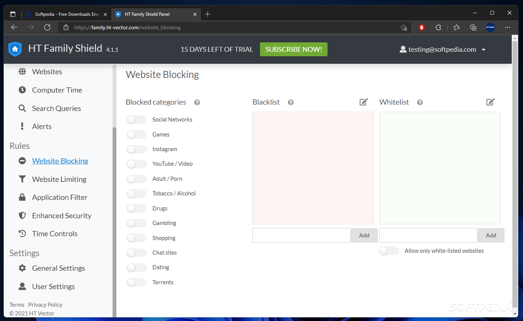Go back with the browser back arrow
Image resolution: width=523 pixels, height=321 pixels.
click(14, 27)
